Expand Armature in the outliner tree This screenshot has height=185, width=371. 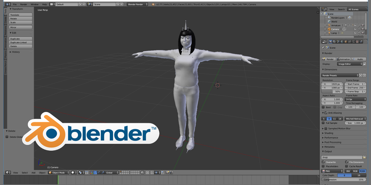click(325, 25)
